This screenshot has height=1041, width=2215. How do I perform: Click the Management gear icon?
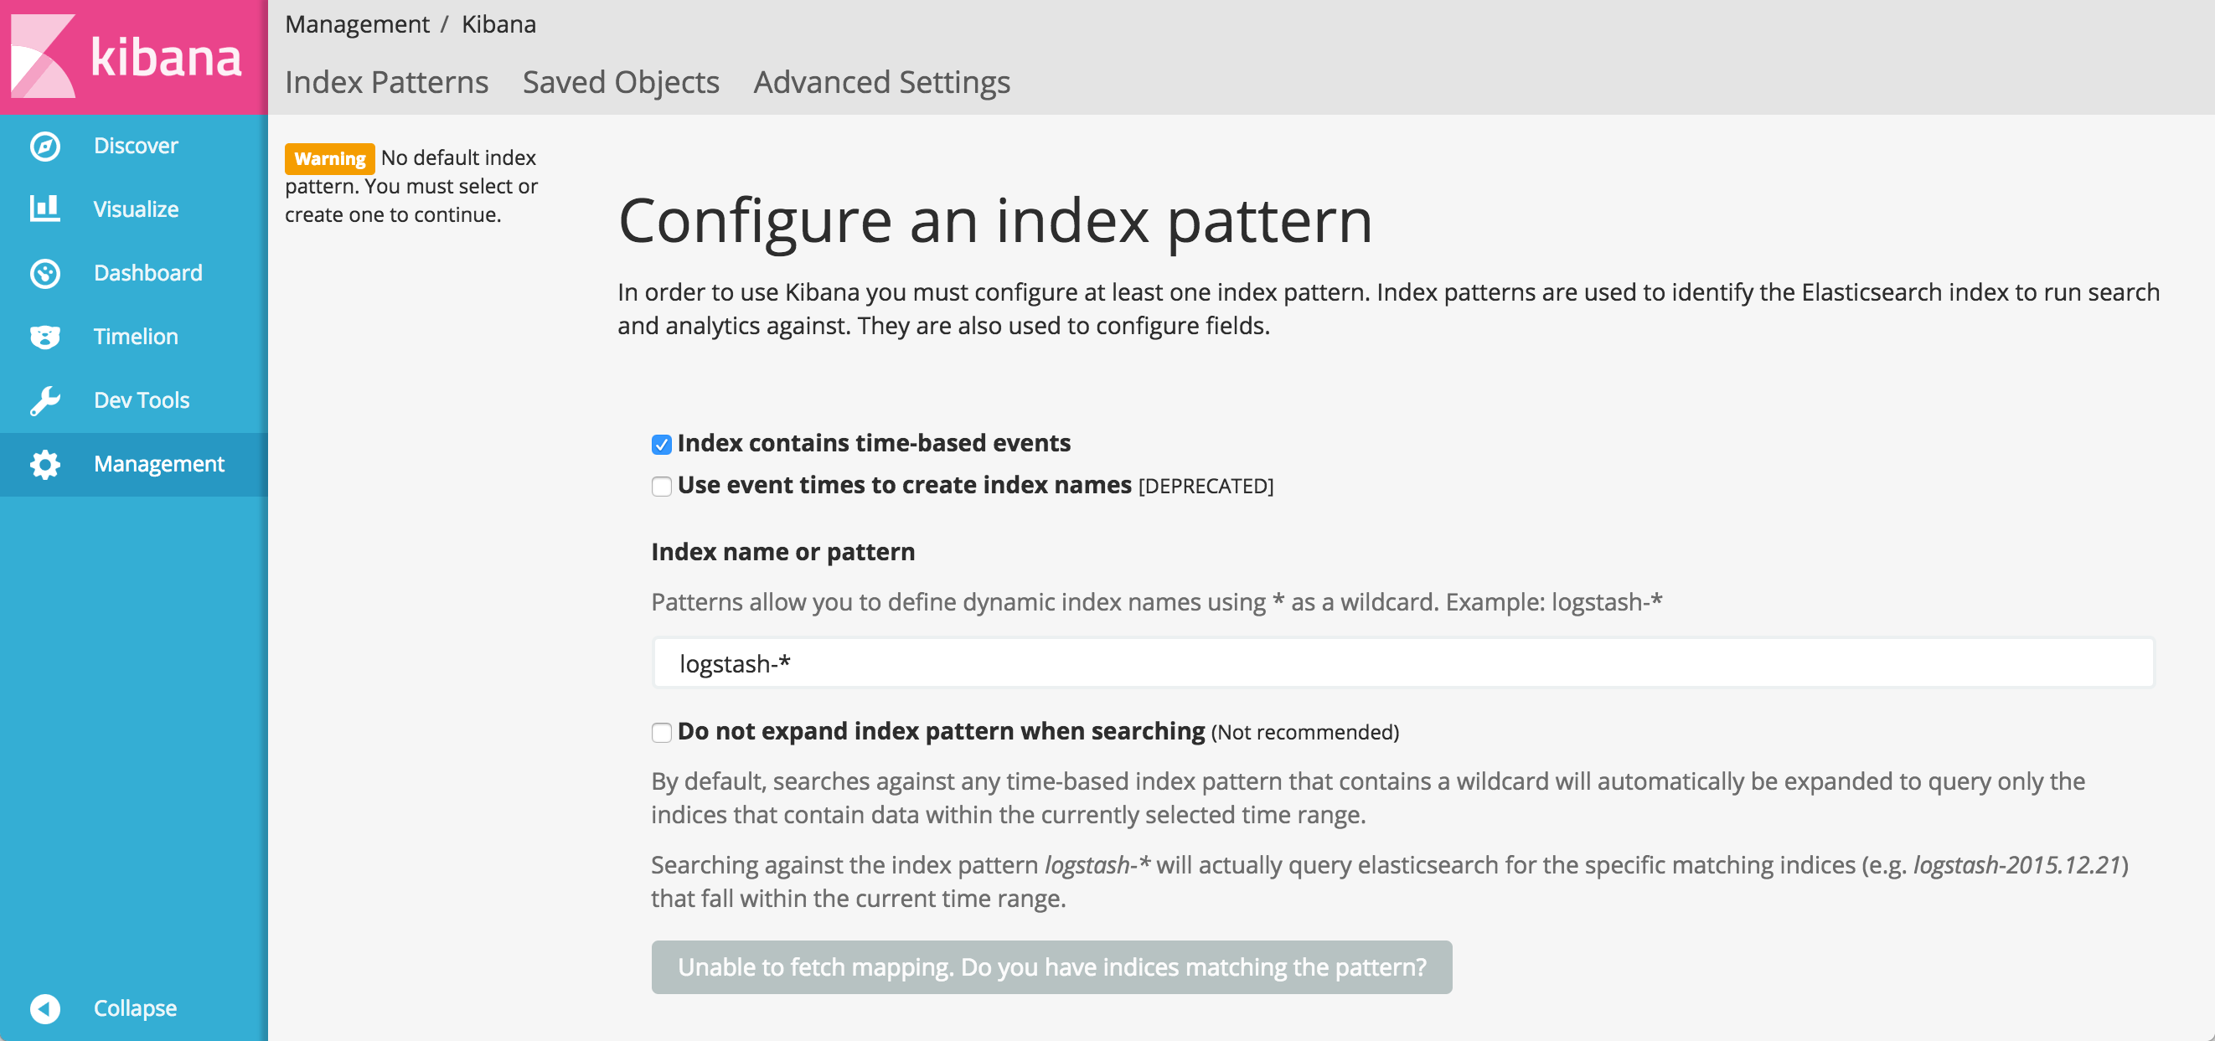(x=44, y=464)
